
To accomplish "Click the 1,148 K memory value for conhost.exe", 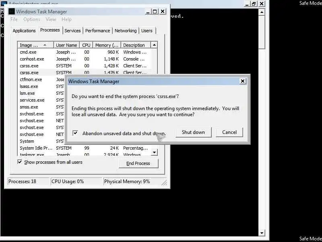I will pos(111,59).
